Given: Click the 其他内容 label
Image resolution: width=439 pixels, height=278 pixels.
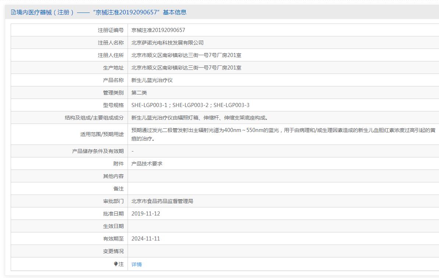Looking at the screenshot, I should click(113, 176).
